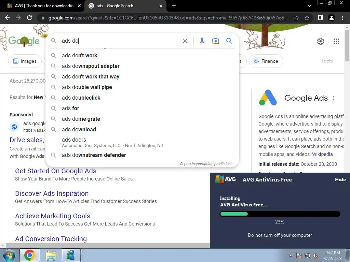The height and width of the screenshot is (262, 350).
Task: Click the browser address bar URL
Action: tap(168, 18)
